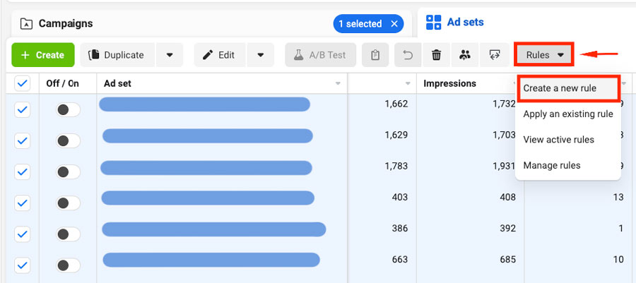This screenshot has width=636, height=283.
Task: Click the A/B Test flask button
Action: pyautogui.click(x=320, y=55)
